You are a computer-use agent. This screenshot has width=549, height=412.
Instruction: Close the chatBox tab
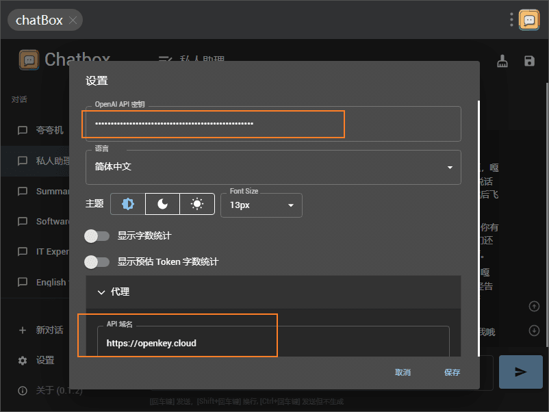(x=73, y=21)
